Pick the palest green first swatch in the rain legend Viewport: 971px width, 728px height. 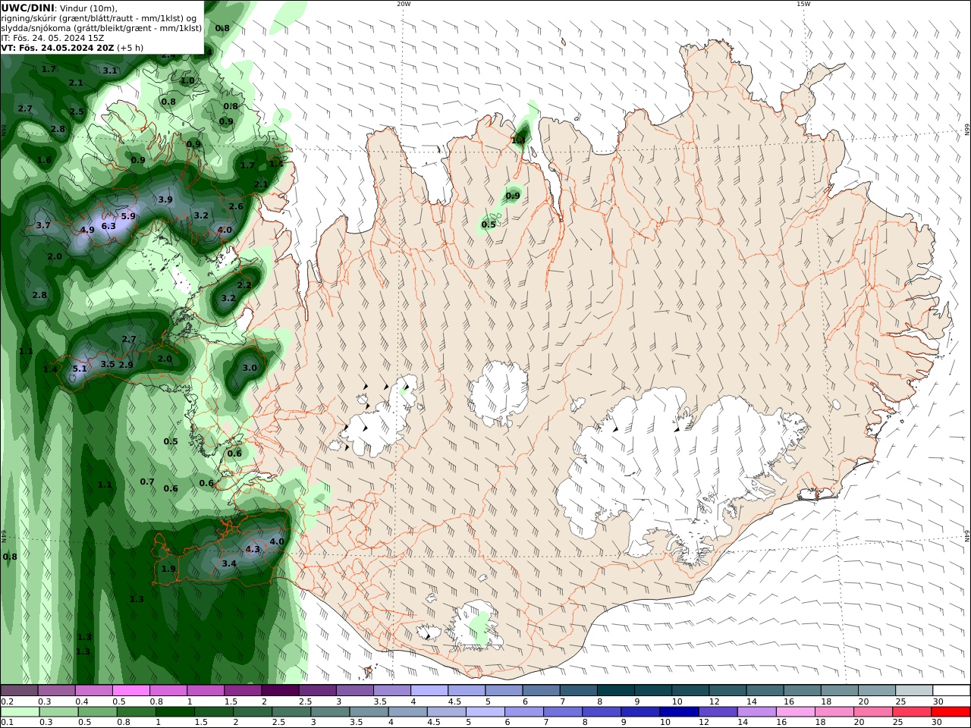20,712
